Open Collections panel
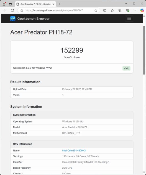The width and height of the screenshot is (146, 175). [x=120, y=11]
